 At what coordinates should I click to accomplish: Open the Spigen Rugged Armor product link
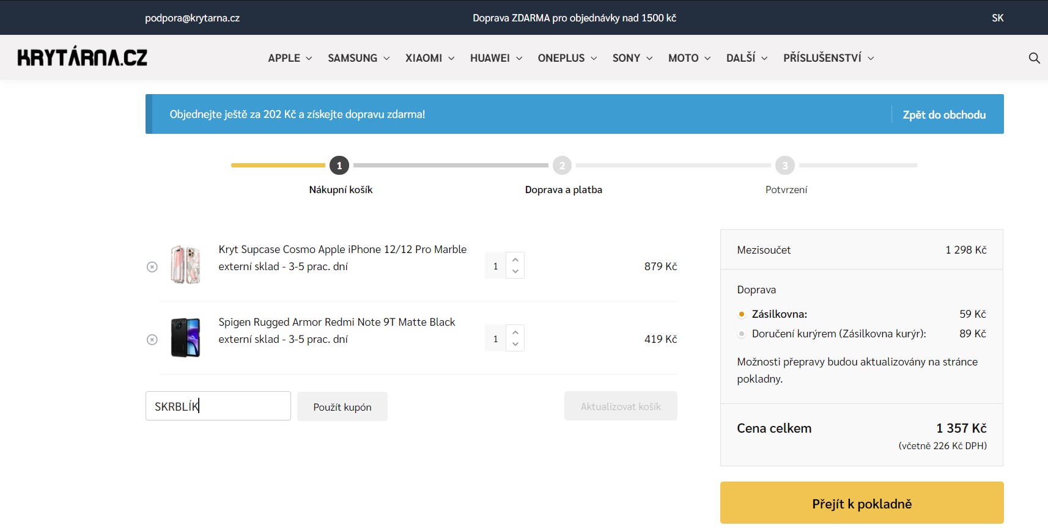coord(337,322)
